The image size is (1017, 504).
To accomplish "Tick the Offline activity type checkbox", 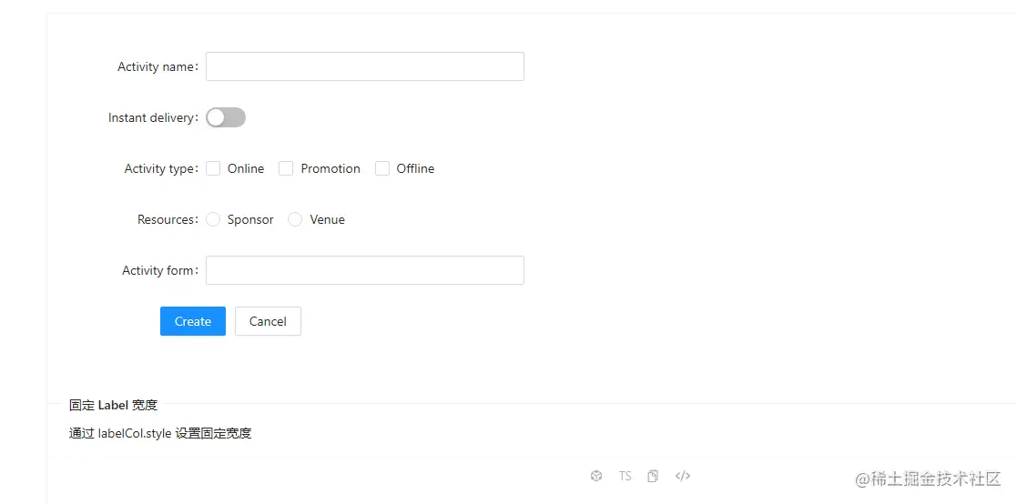I will pyautogui.click(x=382, y=168).
